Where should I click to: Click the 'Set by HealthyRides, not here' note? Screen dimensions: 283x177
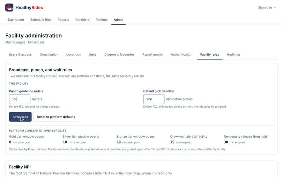[x=117, y=149]
